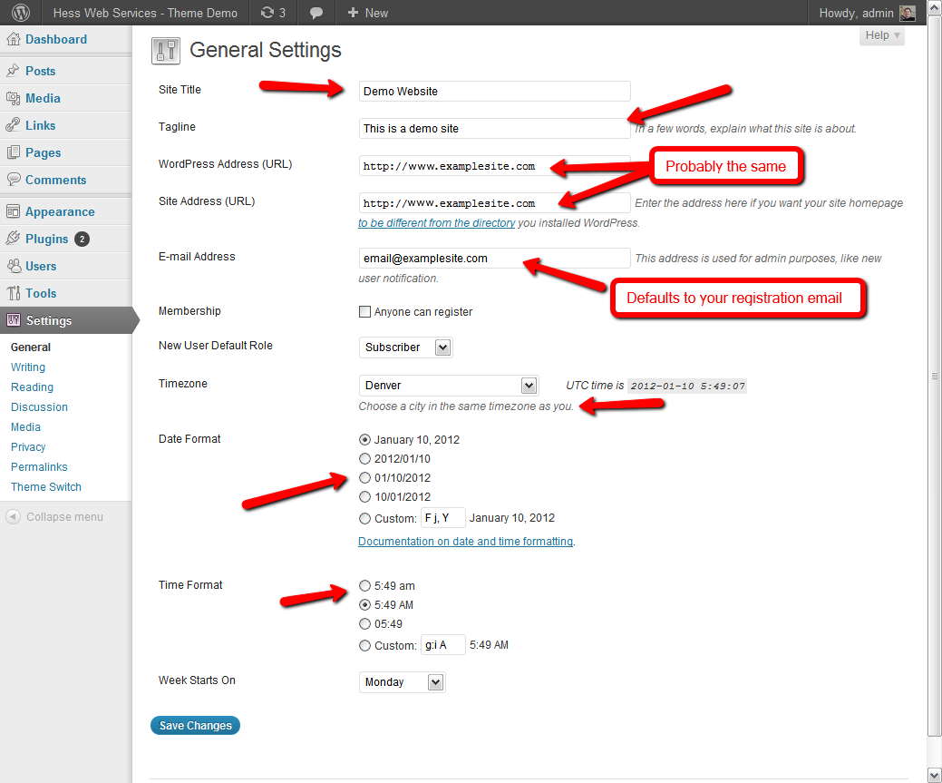Open the New User Default Role dropdown
Screen dimensions: 942x783
[x=405, y=347]
